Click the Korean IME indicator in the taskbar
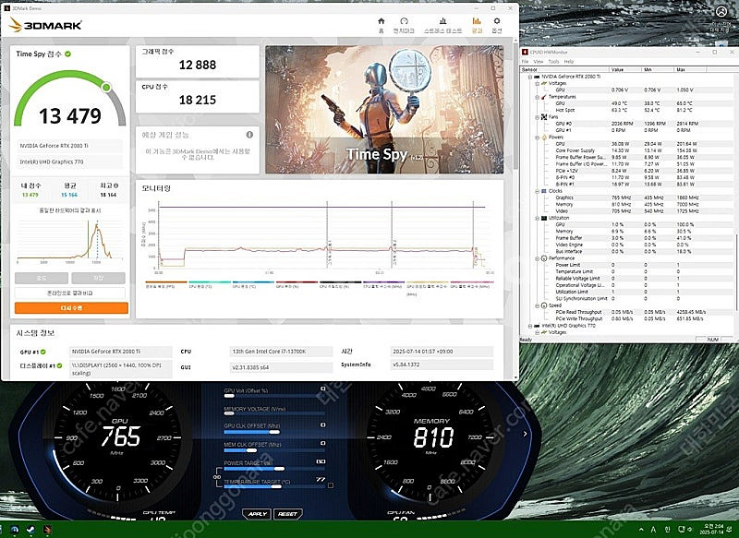Screen dimensions: 739x538 pyautogui.click(x=667, y=530)
